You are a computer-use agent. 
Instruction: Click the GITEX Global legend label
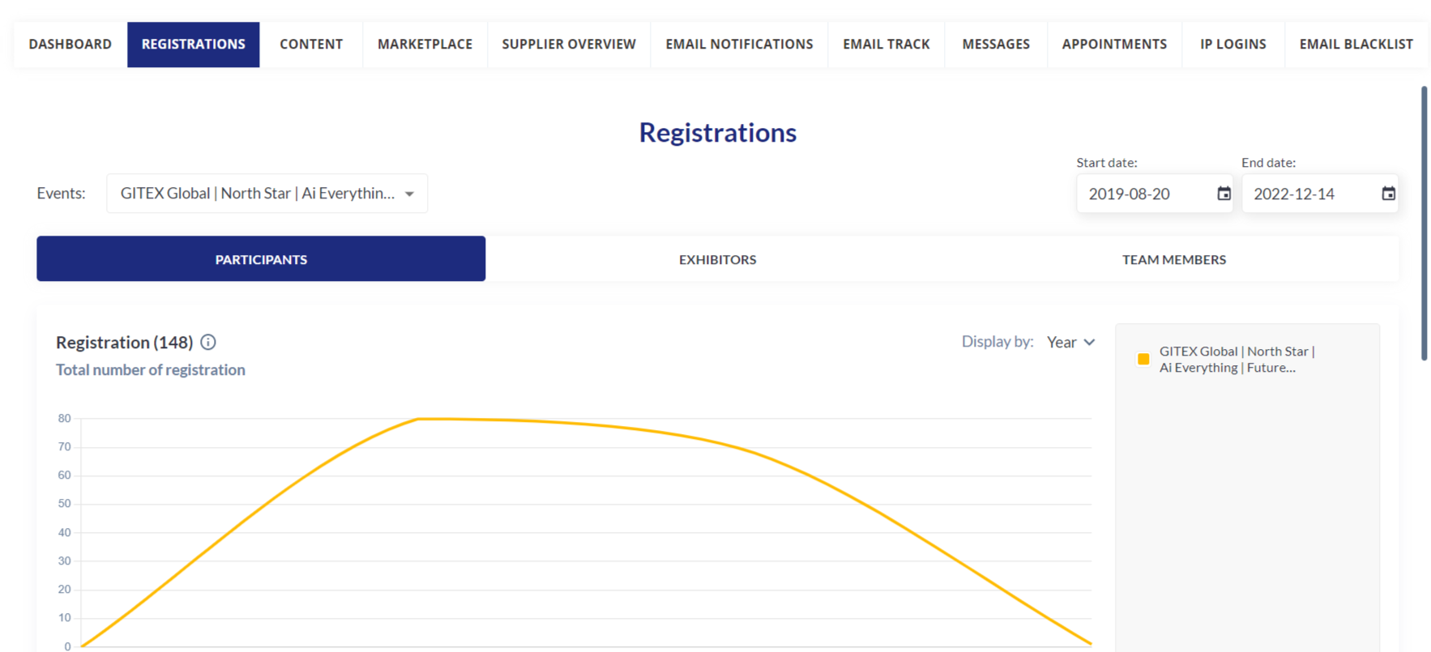point(1237,359)
